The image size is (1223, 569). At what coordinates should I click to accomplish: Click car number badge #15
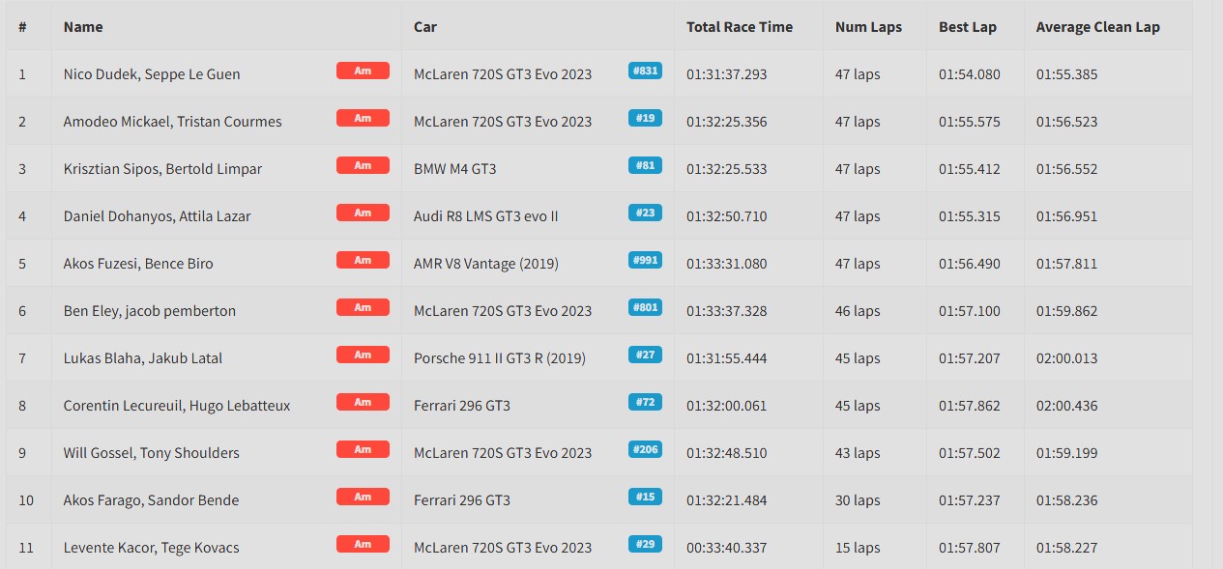645,497
